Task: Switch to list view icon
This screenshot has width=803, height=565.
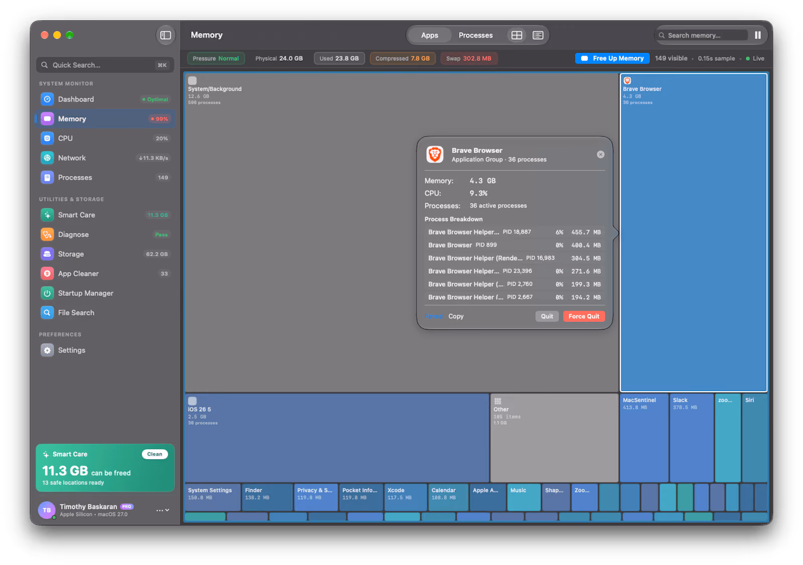Action: 538,35
